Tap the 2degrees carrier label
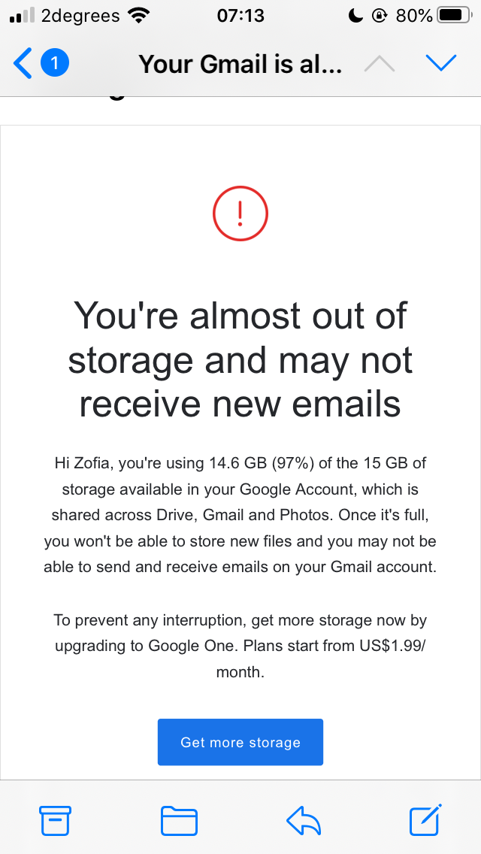Image resolution: width=481 pixels, height=854 pixels. tap(80, 15)
